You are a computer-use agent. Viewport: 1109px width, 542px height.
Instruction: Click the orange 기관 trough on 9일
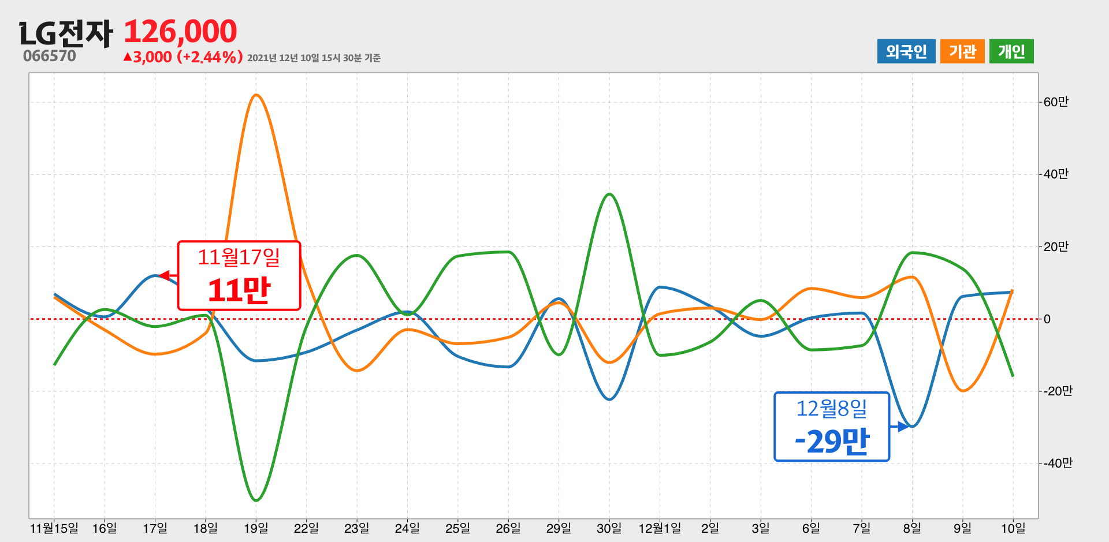(963, 391)
